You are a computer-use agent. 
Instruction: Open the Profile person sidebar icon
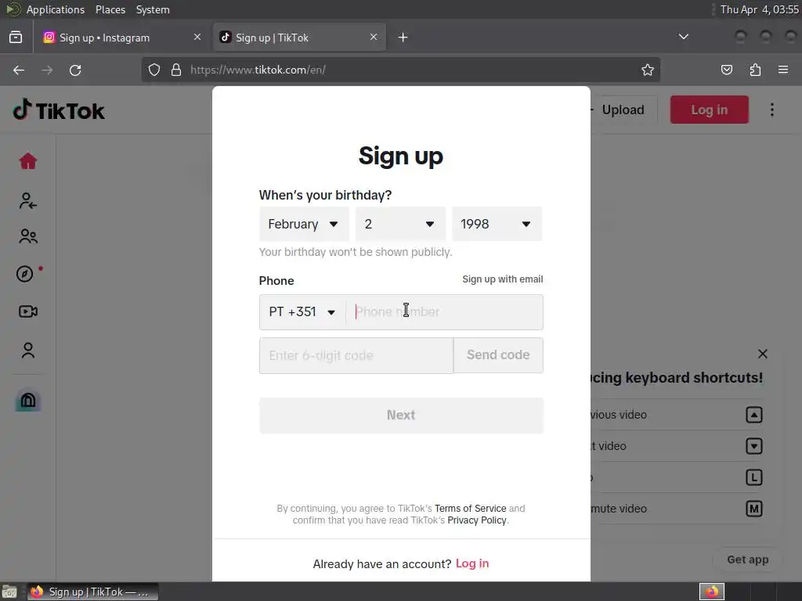click(28, 350)
